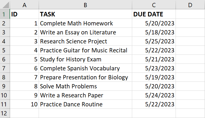Select column B header
This screenshot has width=205, height=118.
click(85, 5)
